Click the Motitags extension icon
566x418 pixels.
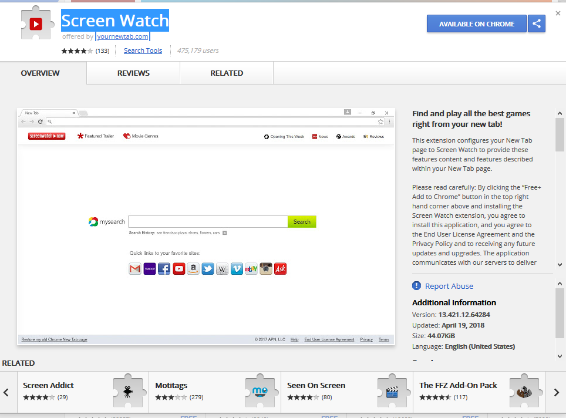260,389
